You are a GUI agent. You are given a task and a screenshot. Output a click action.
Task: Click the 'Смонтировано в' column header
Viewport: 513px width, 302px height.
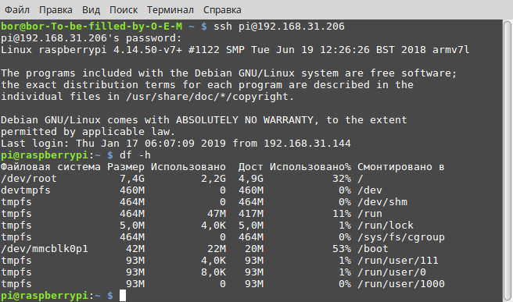point(400,167)
